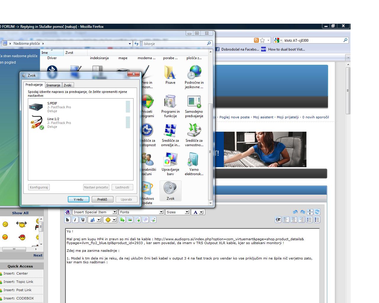Screen dimensions: 379x303
Task: Toggle bold formatting in post editor
Action: (x=68, y=220)
